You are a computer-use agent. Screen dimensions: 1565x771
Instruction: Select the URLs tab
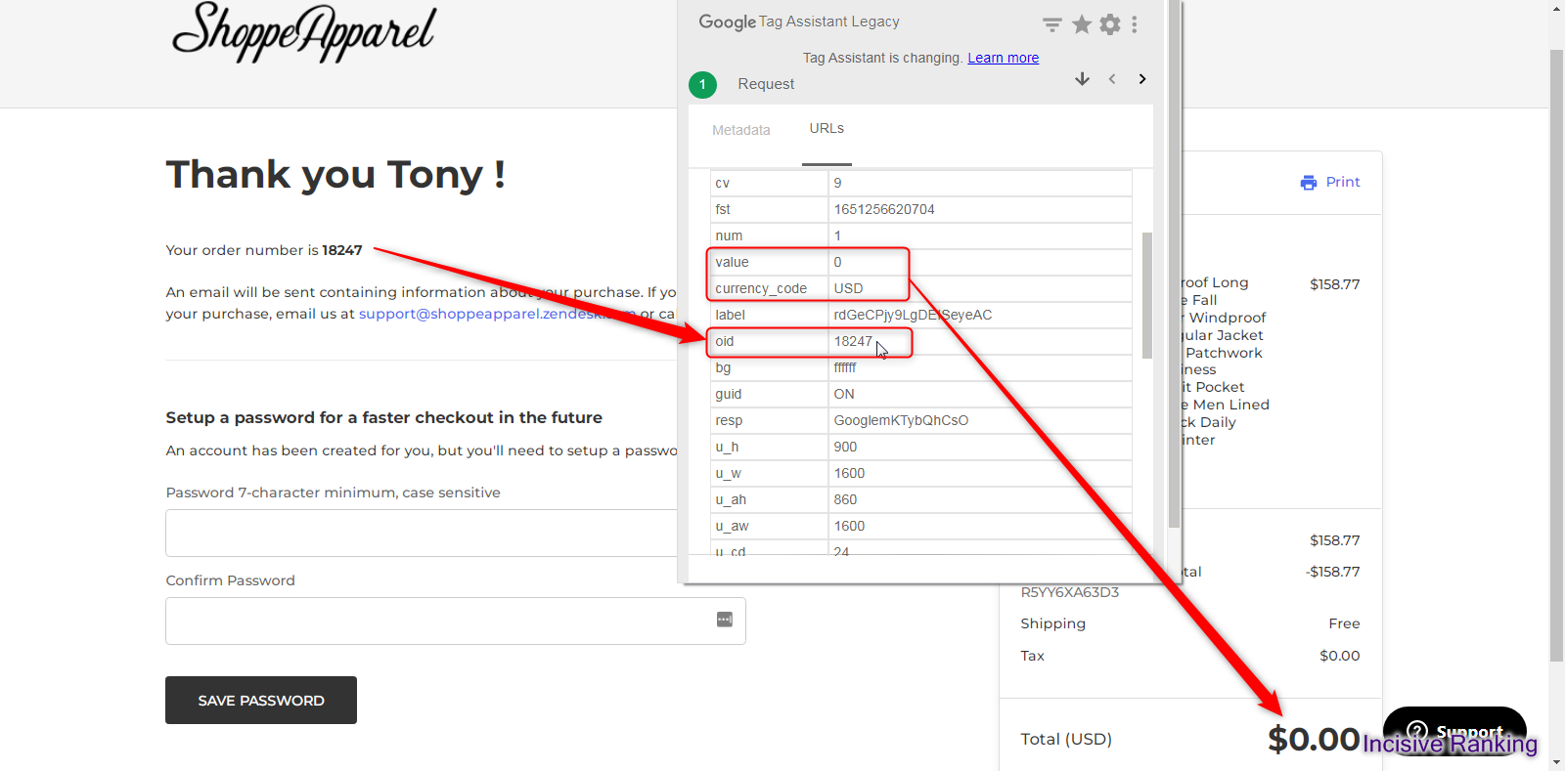click(x=827, y=129)
